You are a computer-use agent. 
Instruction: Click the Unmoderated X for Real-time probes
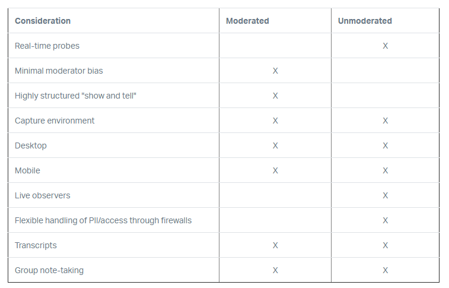click(386, 46)
